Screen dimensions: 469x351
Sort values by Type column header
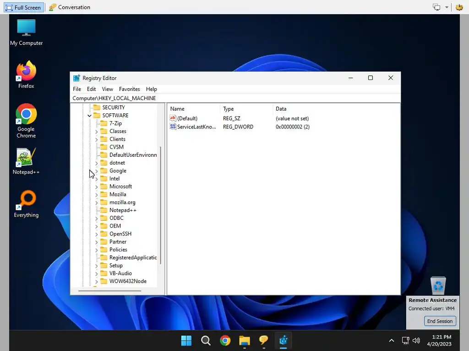(x=246, y=109)
